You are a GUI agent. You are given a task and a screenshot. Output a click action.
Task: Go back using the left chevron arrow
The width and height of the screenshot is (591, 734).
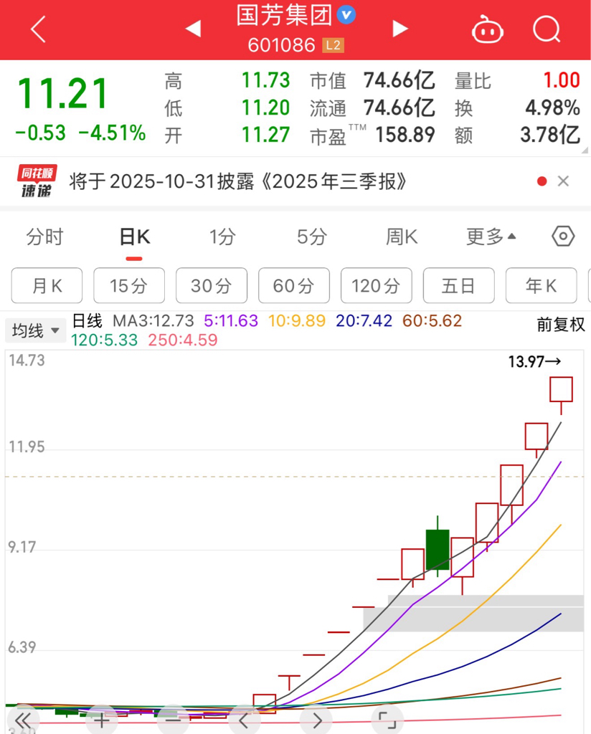(x=39, y=29)
